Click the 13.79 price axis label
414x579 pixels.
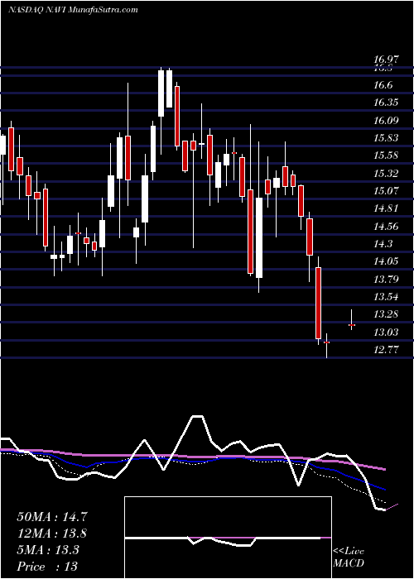(386, 279)
